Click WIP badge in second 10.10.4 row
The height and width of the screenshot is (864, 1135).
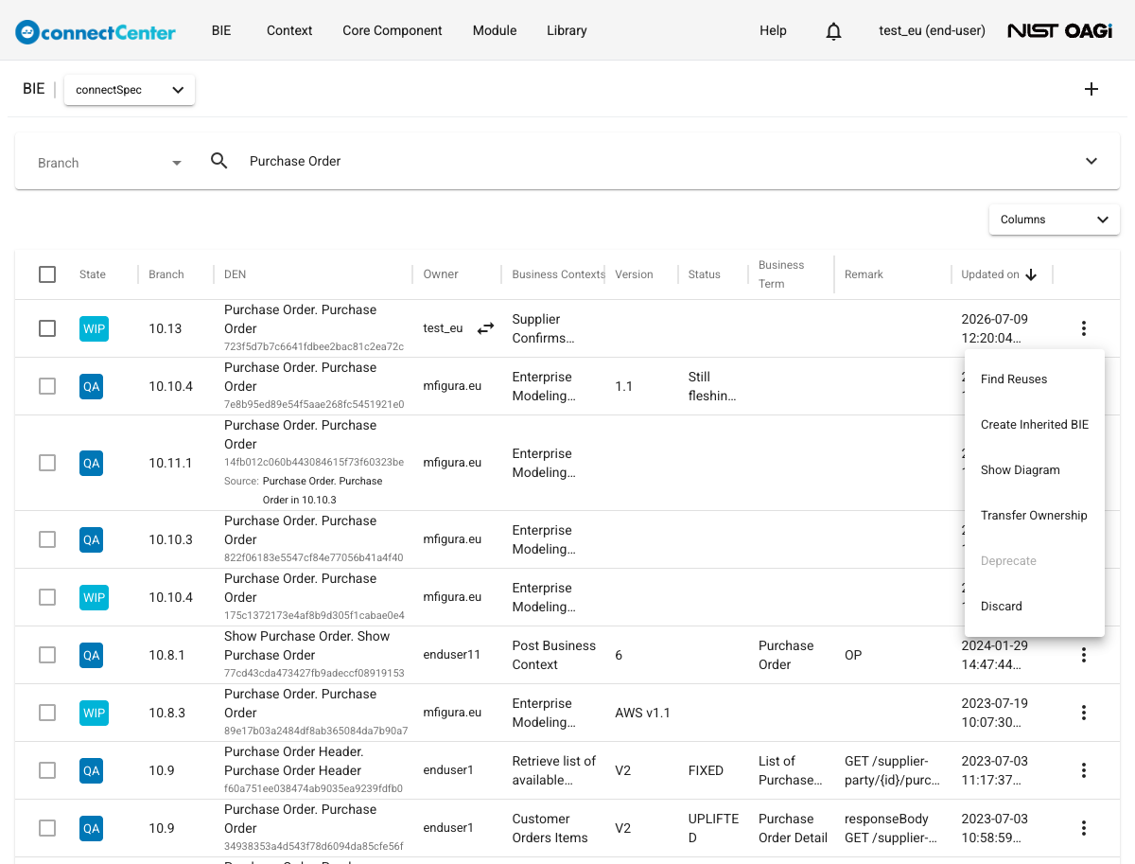coord(94,597)
